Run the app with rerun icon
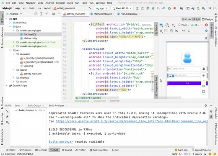The width and height of the screenshot is (218, 156). pos(137,8)
